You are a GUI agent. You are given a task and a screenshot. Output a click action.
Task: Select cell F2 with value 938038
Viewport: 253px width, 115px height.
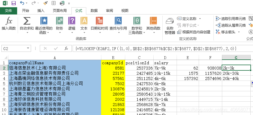pyautogui.click(x=210, y=68)
